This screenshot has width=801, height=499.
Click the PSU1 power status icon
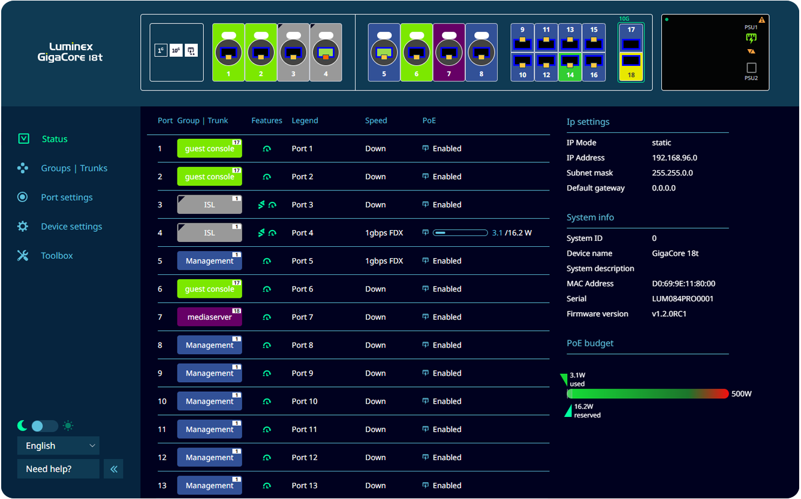(751, 38)
